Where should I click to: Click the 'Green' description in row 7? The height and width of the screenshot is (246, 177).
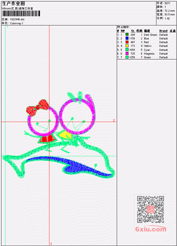click(147, 57)
